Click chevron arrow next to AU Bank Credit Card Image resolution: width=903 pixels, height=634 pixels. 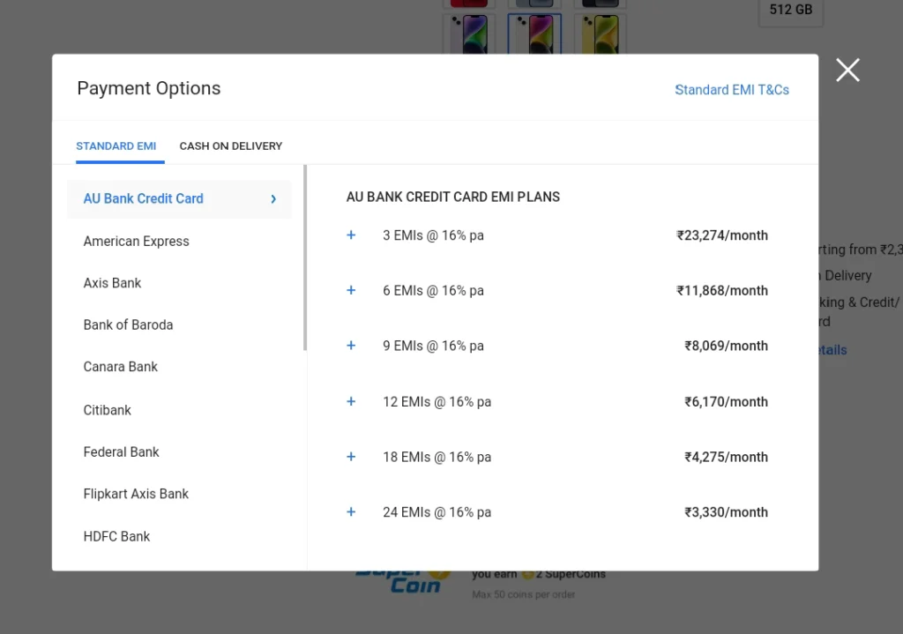point(273,198)
